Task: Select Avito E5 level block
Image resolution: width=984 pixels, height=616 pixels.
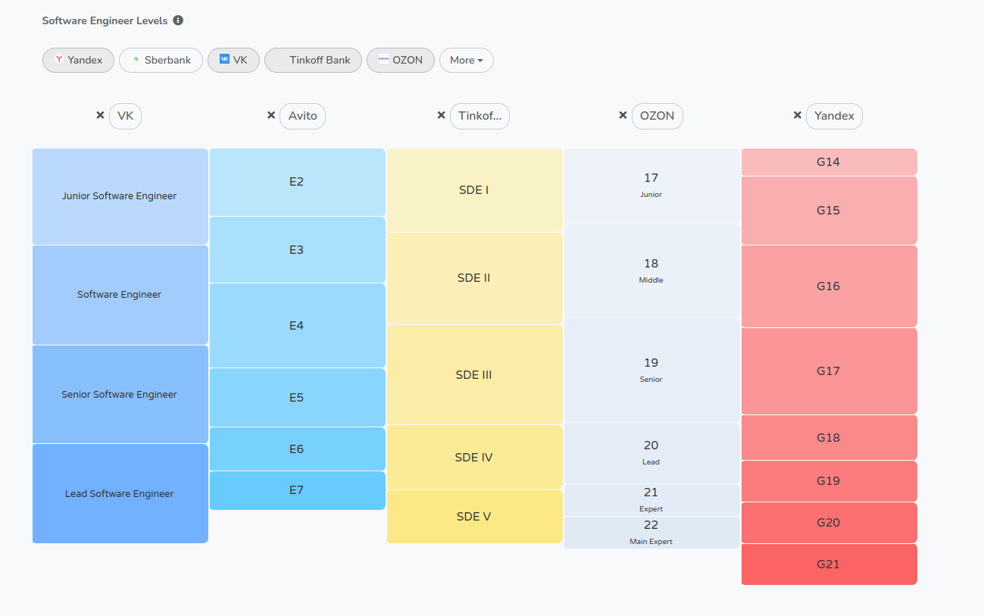Action: [298, 398]
